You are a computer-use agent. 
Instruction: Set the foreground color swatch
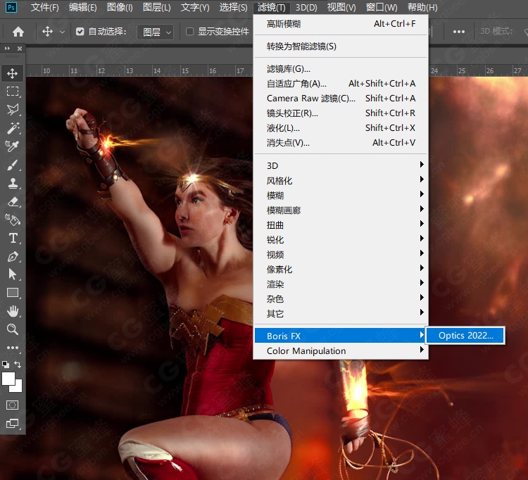click(8, 379)
